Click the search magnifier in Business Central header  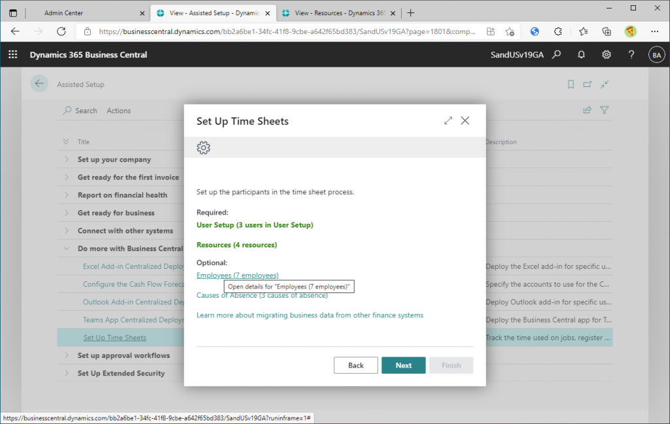click(x=556, y=54)
